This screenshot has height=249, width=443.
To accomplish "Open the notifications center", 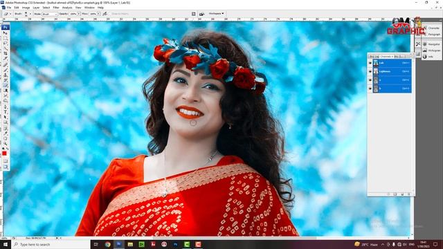I will click(x=435, y=244).
